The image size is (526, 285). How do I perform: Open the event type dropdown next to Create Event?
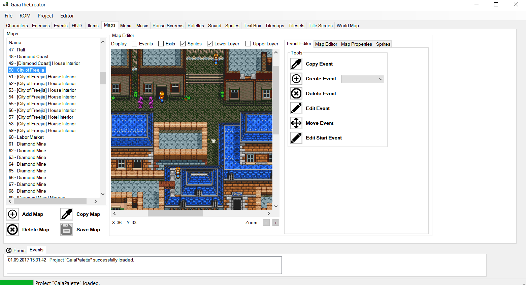(362, 79)
